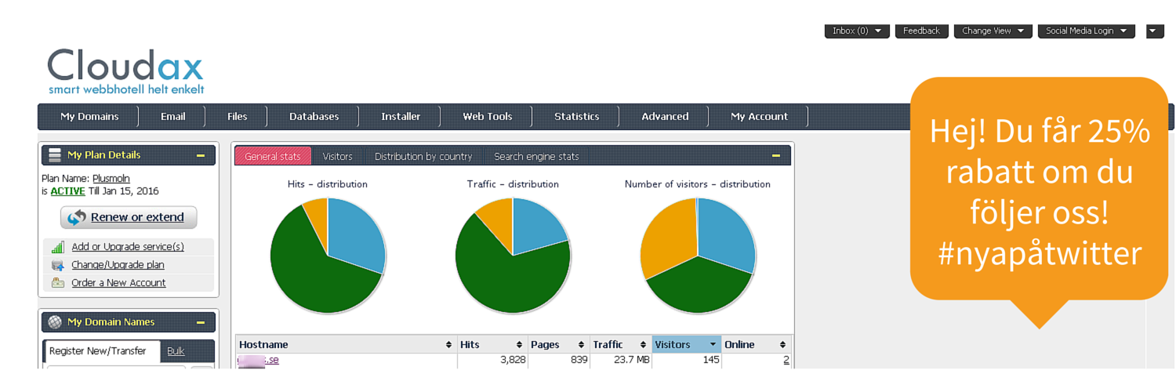Image resolution: width=1176 pixels, height=392 pixels.
Task: Open the Change View dropdown
Action: [x=993, y=31]
